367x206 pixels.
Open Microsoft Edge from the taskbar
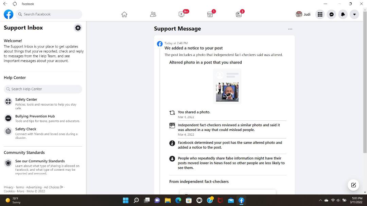tap(178, 200)
